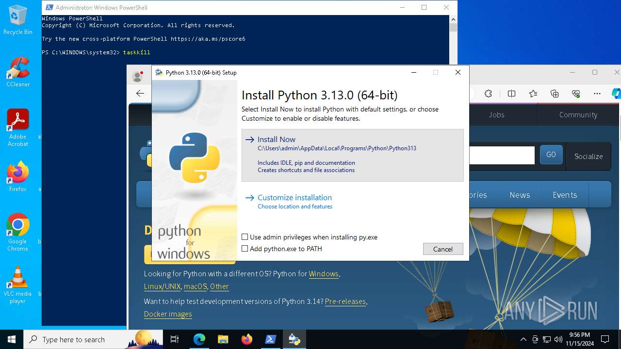Image resolution: width=621 pixels, height=349 pixels.
Task: Click the taskbar search box
Action: click(x=93, y=339)
